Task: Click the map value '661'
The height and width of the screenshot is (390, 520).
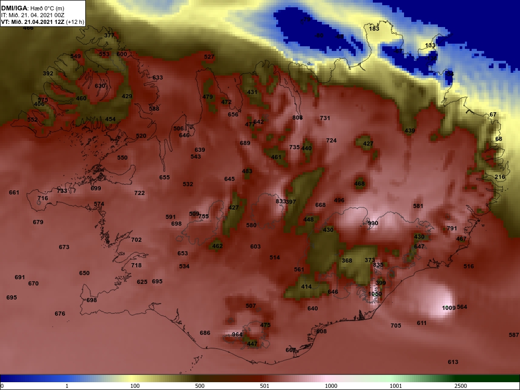Action: coord(14,193)
